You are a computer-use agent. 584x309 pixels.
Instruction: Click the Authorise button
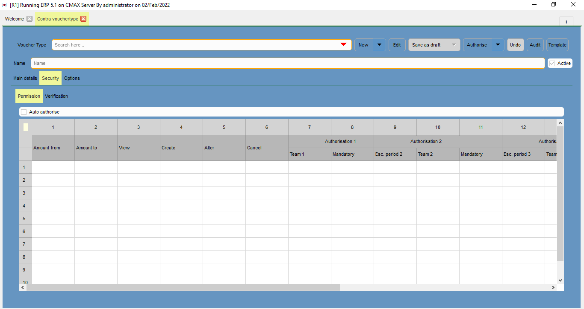(x=477, y=45)
